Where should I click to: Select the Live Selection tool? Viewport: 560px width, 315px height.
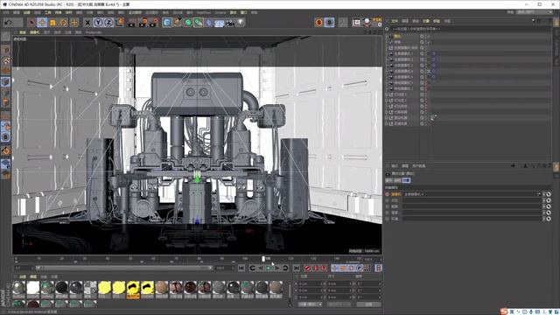tap(31, 23)
